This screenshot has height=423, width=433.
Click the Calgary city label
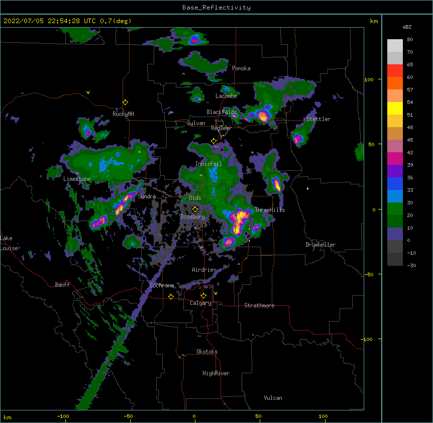pyautogui.click(x=200, y=303)
